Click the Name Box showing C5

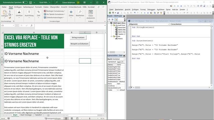8,25
